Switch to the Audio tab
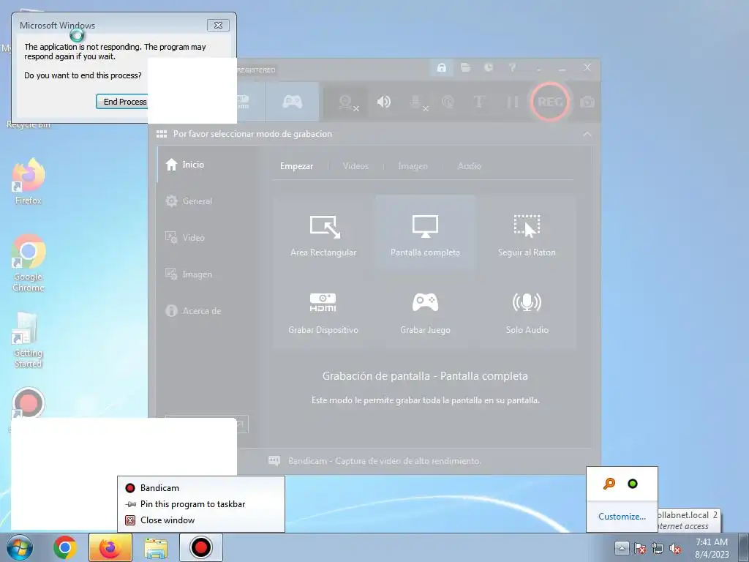 coord(469,166)
